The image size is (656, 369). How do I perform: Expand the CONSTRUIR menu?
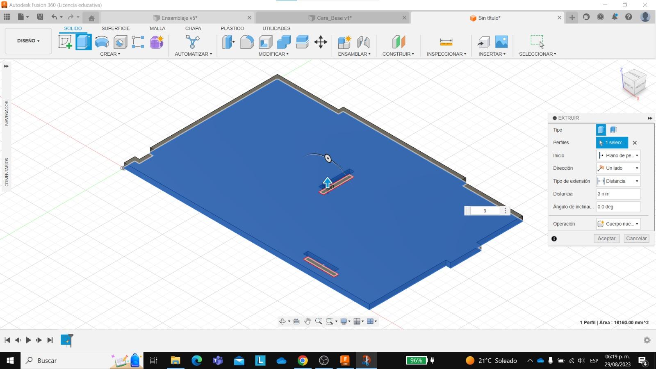point(398,54)
